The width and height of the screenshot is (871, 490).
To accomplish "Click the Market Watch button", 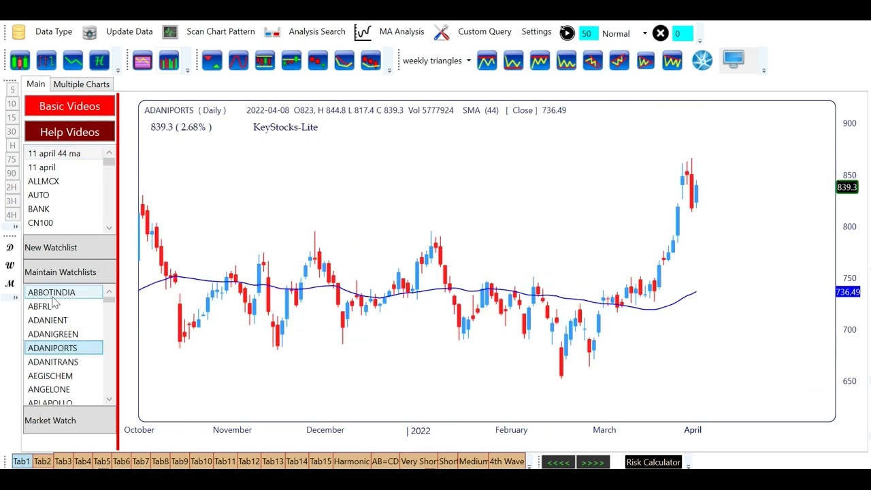I will click(69, 421).
